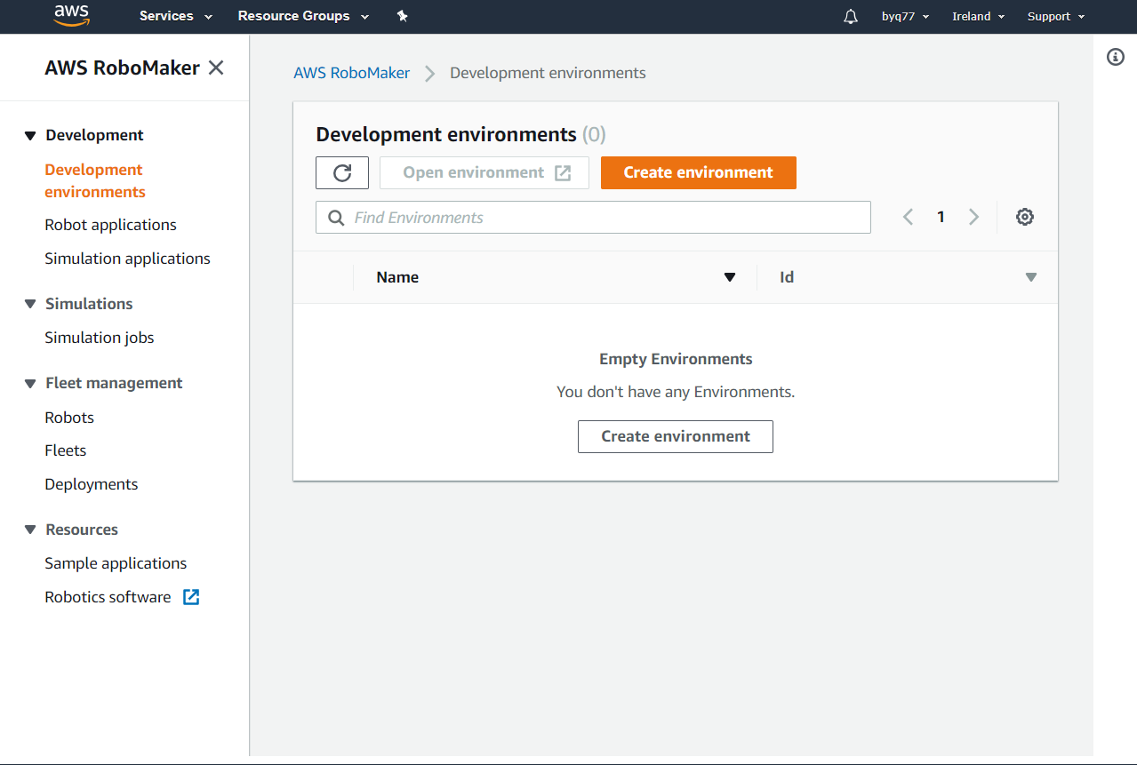Click the Name column header
This screenshot has height=765, width=1137.
click(x=397, y=277)
